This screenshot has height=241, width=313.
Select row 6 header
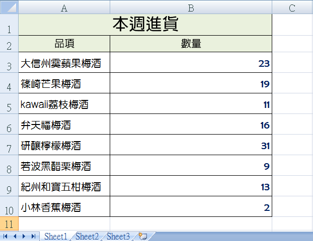coord(9,124)
